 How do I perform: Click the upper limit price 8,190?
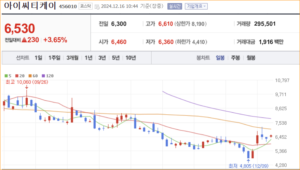coord(198,24)
